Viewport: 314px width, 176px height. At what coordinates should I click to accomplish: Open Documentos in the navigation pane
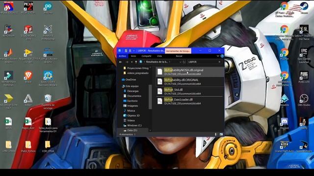pyautogui.click(x=132, y=96)
